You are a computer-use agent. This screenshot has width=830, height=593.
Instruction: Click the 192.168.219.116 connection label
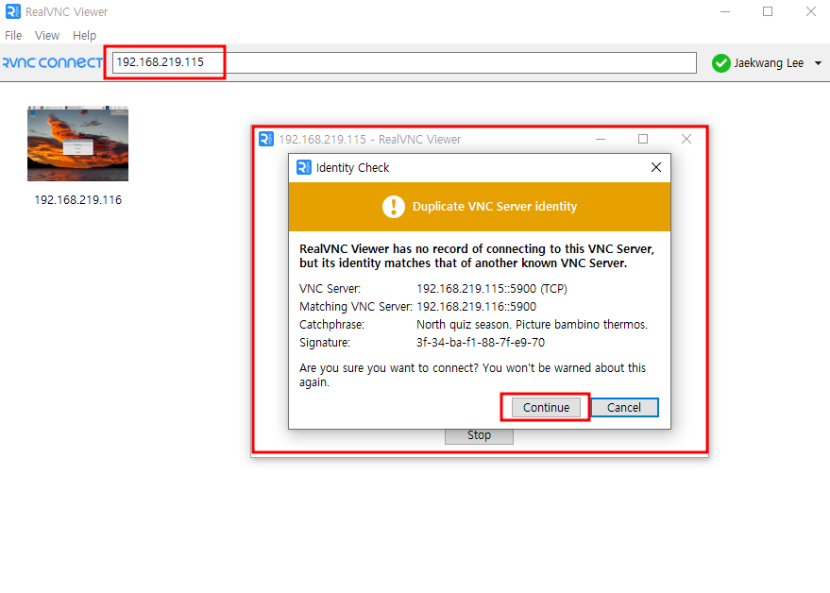77,199
